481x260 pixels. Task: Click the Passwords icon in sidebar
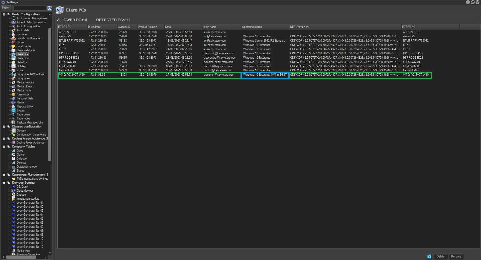14,94
